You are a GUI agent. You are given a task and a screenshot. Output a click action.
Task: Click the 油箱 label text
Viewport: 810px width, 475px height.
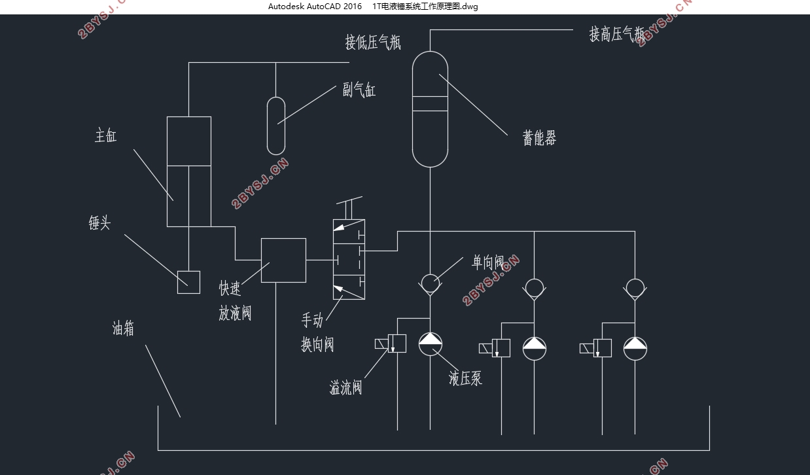click(123, 328)
